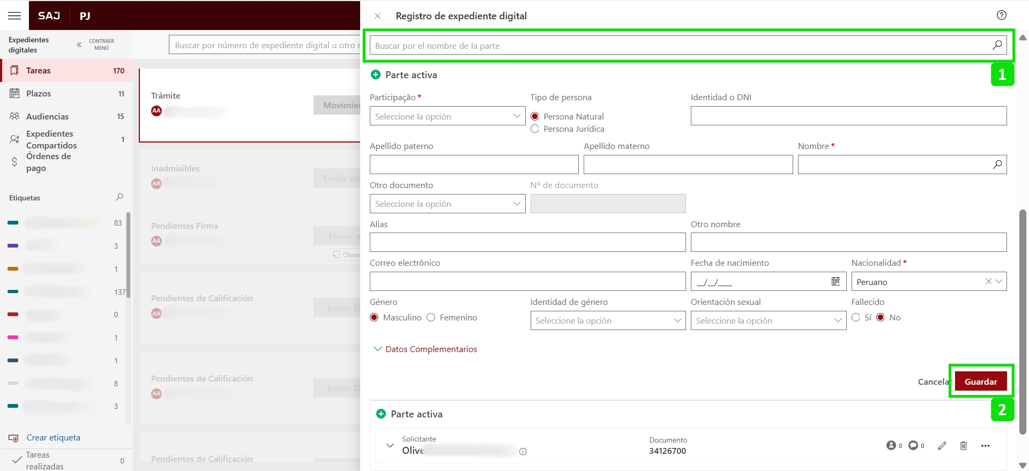The image size is (1029, 471).
Task: Click the Identidad o DNI input field
Action: (848, 116)
